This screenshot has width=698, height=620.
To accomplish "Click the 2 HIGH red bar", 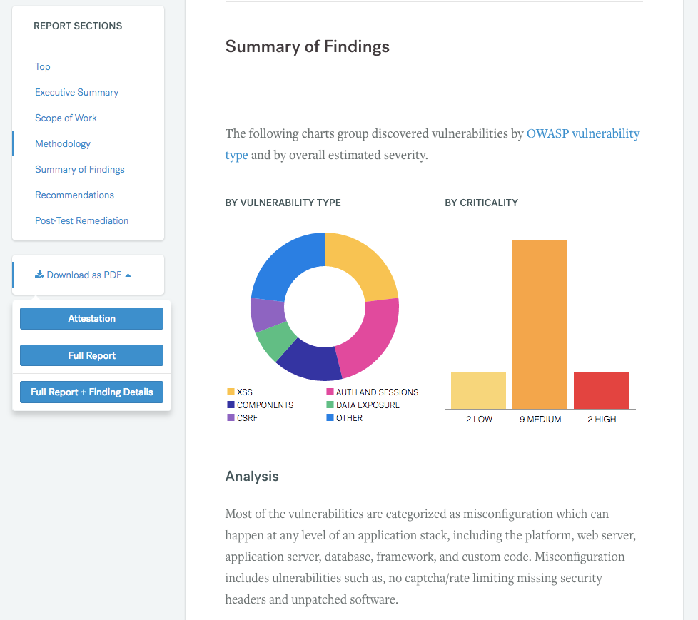I will point(601,390).
